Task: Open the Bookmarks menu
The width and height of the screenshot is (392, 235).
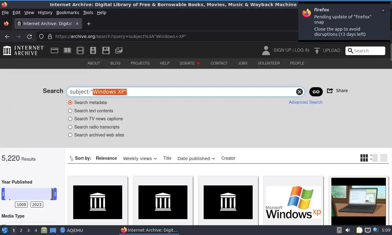Action: [68, 13]
